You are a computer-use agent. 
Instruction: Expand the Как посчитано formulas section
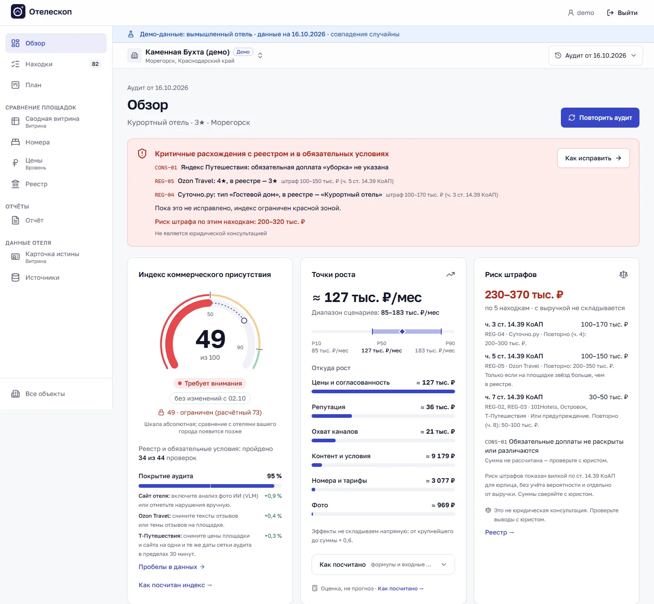(383, 564)
